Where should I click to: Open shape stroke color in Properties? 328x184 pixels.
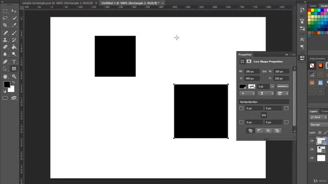pyautogui.click(x=252, y=86)
